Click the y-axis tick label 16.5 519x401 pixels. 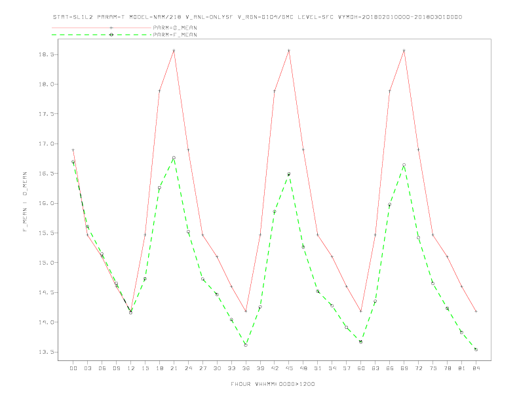[x=47, y=174]
